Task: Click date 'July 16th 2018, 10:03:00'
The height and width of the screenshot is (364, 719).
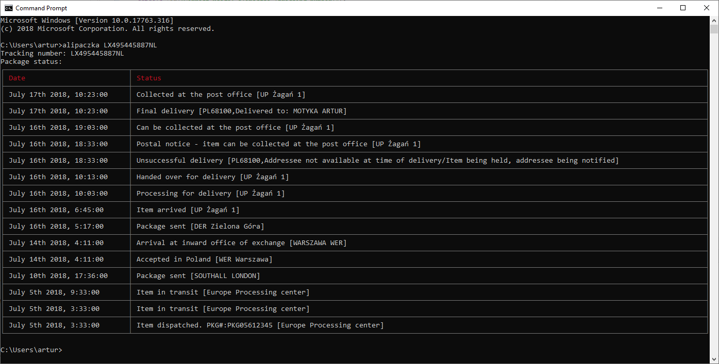Action: [x=58, y=194]
